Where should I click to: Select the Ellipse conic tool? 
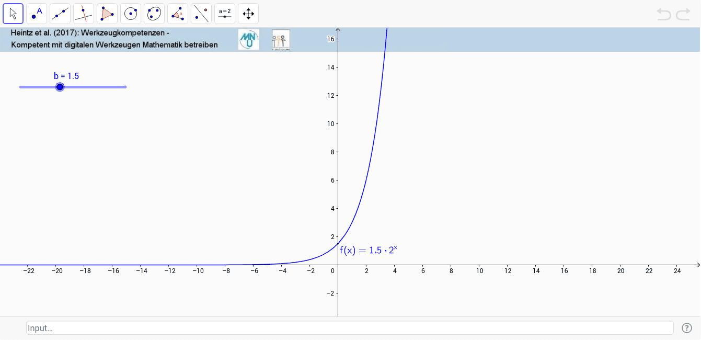154,14
